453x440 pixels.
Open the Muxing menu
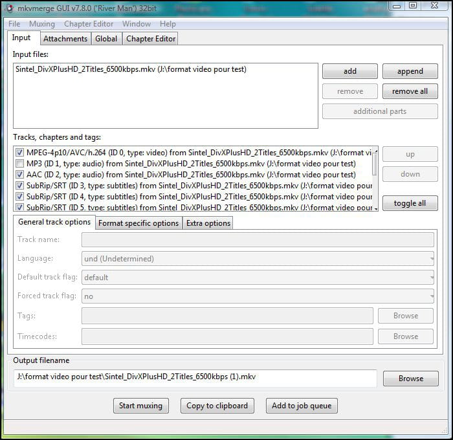tap(42, 24)
